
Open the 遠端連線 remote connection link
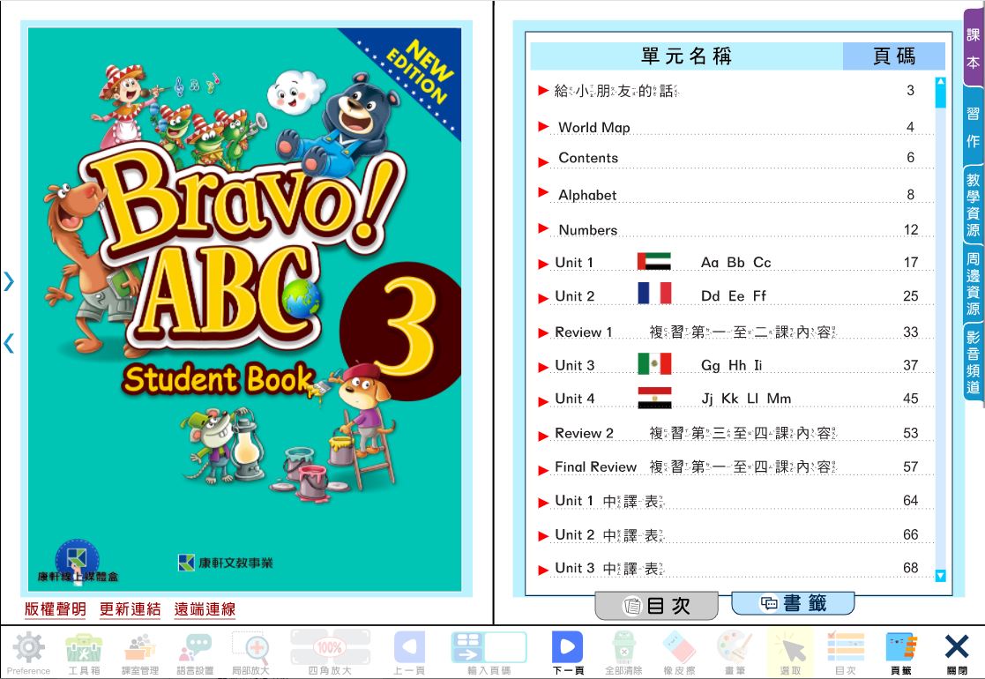(205, 608)
